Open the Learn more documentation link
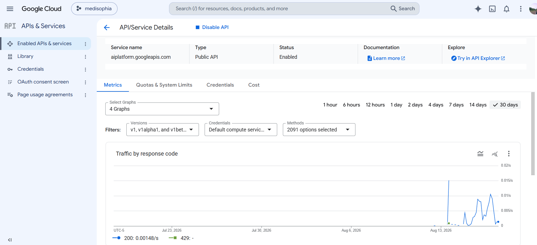This screenshot has width=537, height=245. point(386,58)
